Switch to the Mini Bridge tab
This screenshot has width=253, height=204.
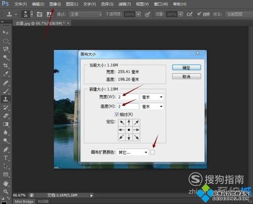click(x=24, y=201)
